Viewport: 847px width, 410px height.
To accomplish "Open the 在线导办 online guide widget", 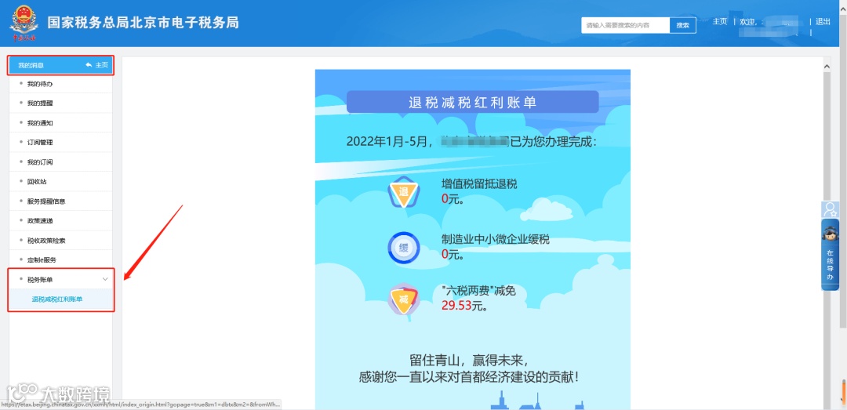I will click(x=830, y=255).
